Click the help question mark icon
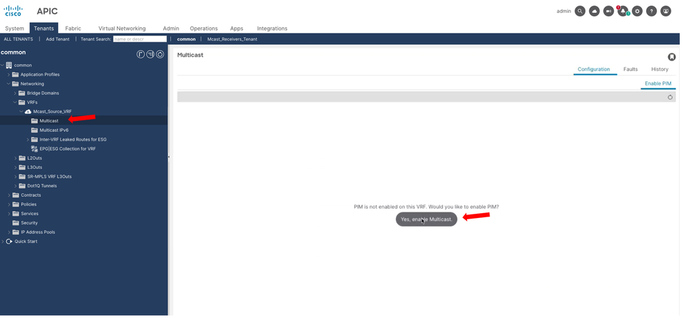 tap(651, 12)
